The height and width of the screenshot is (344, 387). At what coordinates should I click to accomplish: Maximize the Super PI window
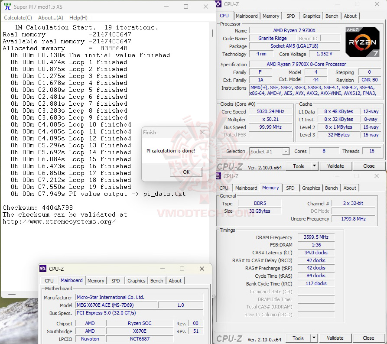[186, 6]
